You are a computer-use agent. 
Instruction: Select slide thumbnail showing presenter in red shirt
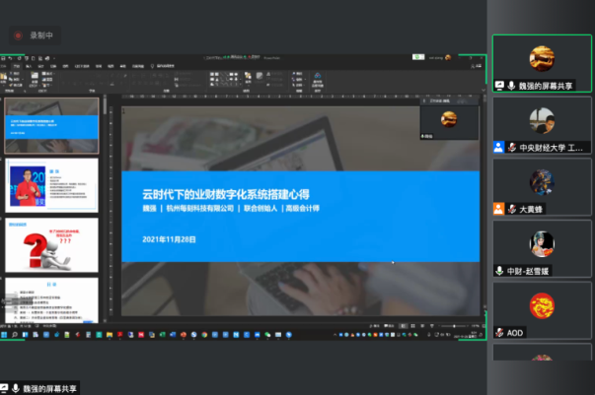click(52, 184)
